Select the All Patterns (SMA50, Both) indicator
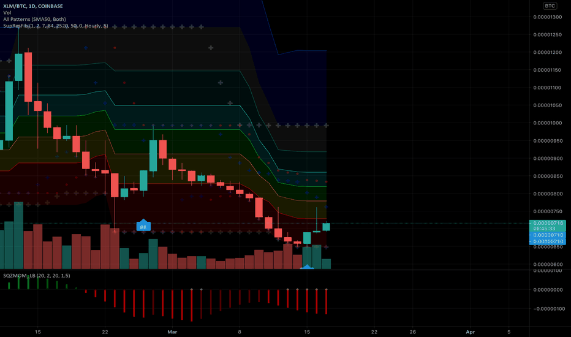 tap(34, 19)
